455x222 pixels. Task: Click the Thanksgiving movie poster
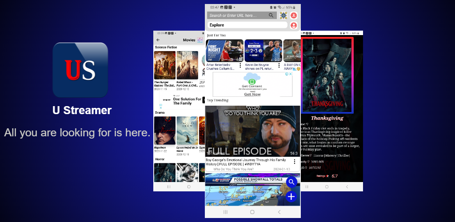[327, 75]
